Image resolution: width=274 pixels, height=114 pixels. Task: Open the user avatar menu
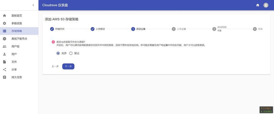pos(266,5)
